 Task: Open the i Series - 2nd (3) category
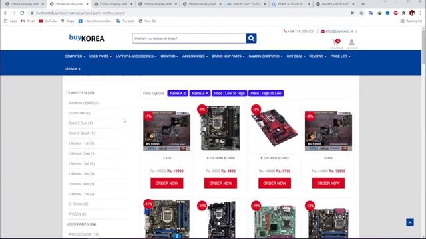click(x=82, y=153)
